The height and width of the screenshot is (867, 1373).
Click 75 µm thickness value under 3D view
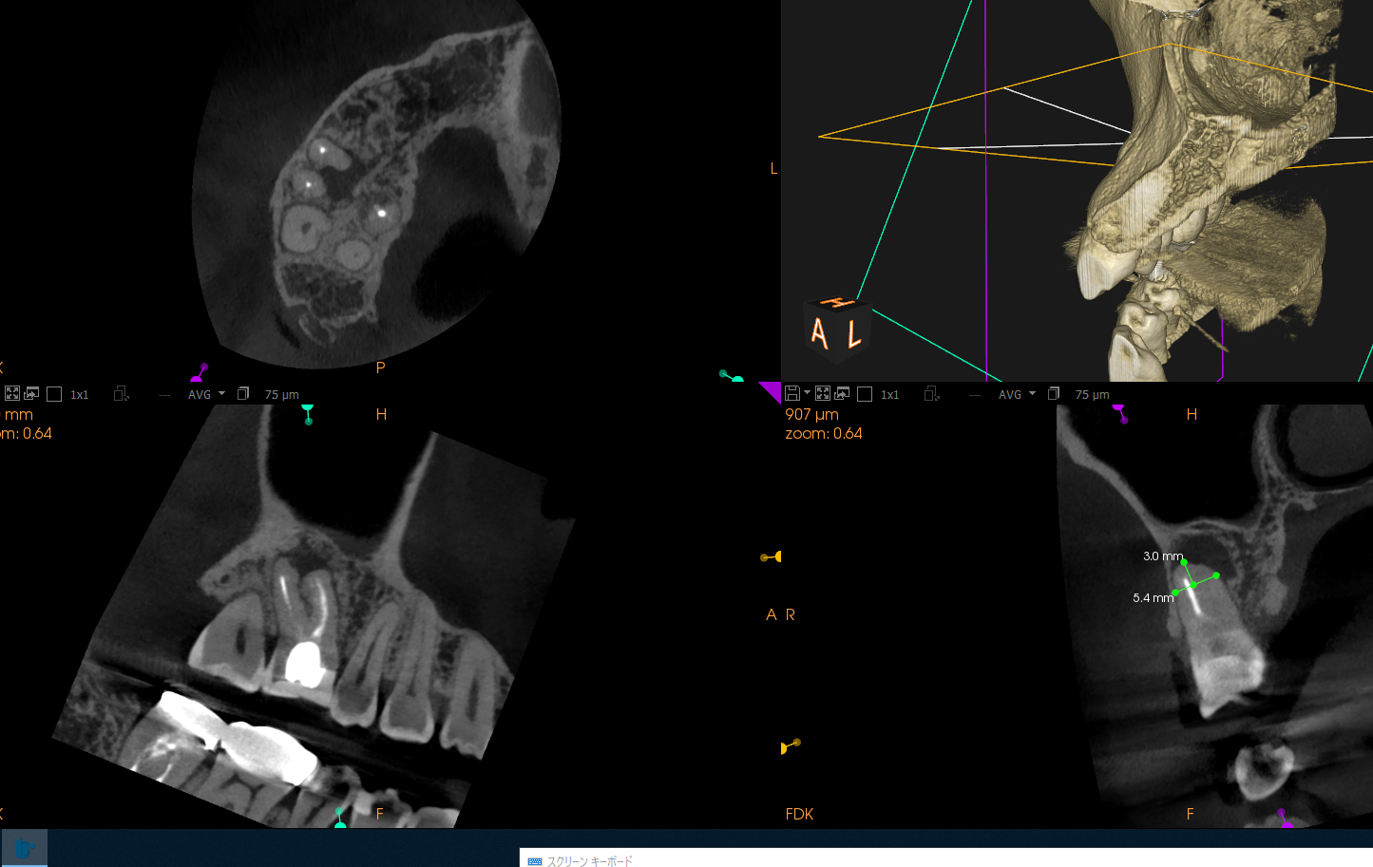coord(1092,395)
